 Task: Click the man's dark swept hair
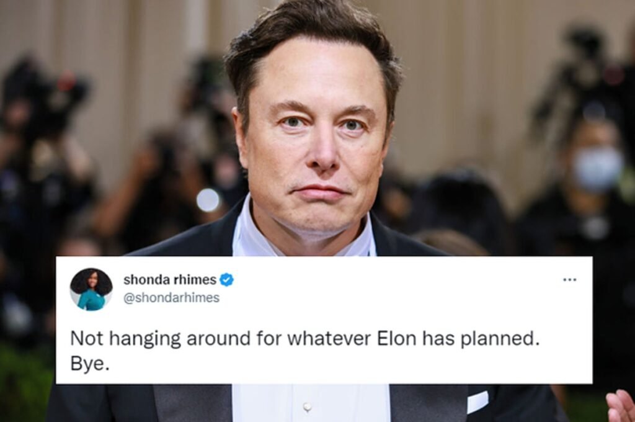tap(308, 37)
